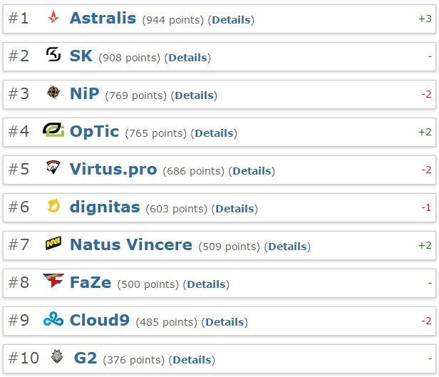Click the Cloud9 logo icon
Image resolution: width=439 pixels, height=377 pixels.
(x=53, y=319)
